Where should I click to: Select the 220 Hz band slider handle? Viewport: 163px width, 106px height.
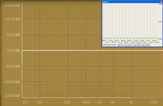pyautogui.click(x=117, y=38)
